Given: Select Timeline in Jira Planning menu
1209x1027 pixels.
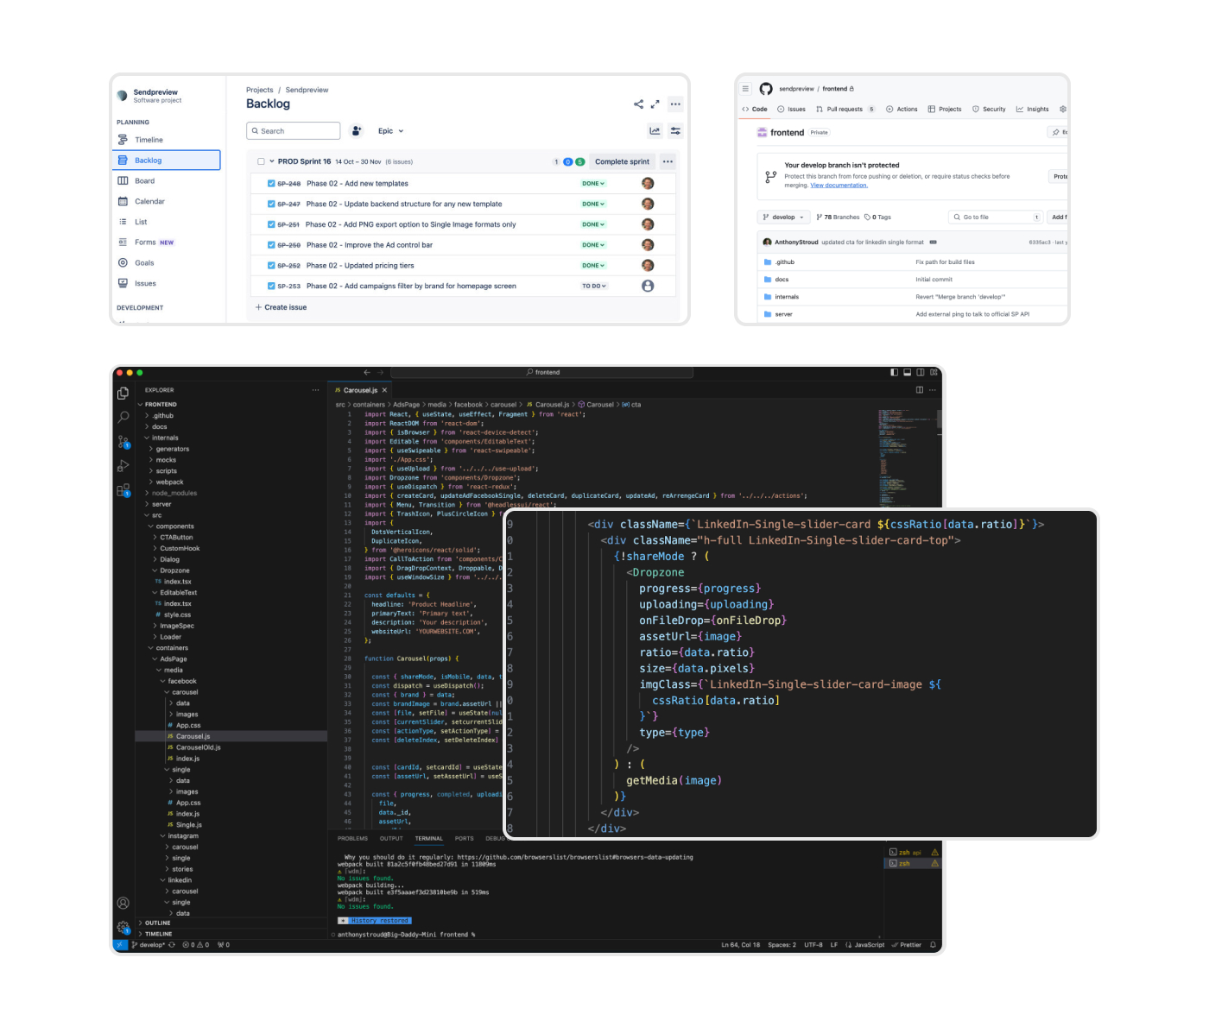Looking at the screenshot, I should 147,139.
